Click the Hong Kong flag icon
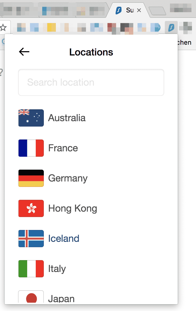 point(31,208)
